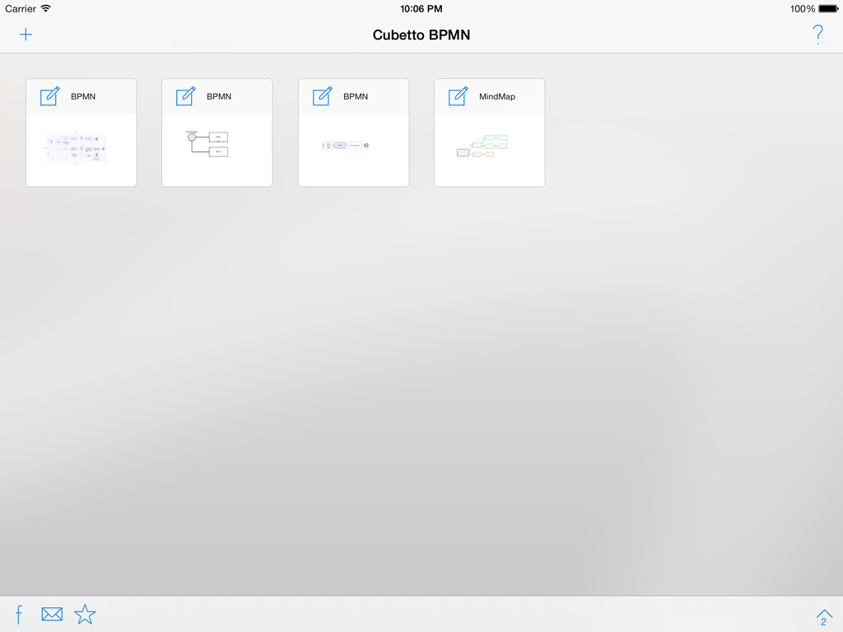Tap the edit icon on third BPMN card

pyautogui.click(x=323, y=96)
